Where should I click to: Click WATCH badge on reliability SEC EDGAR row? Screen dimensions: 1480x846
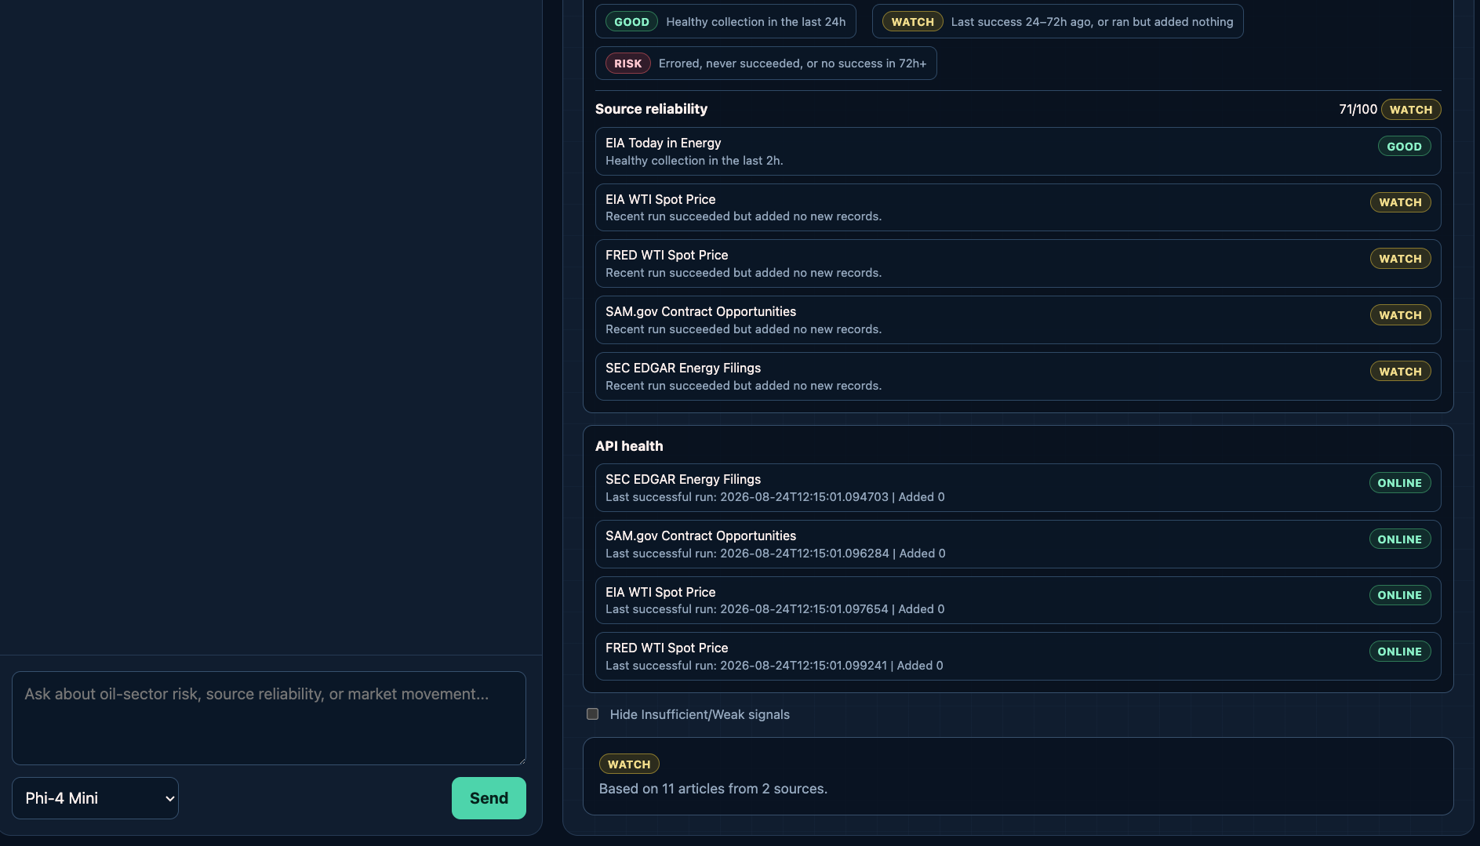(1400, 372)
